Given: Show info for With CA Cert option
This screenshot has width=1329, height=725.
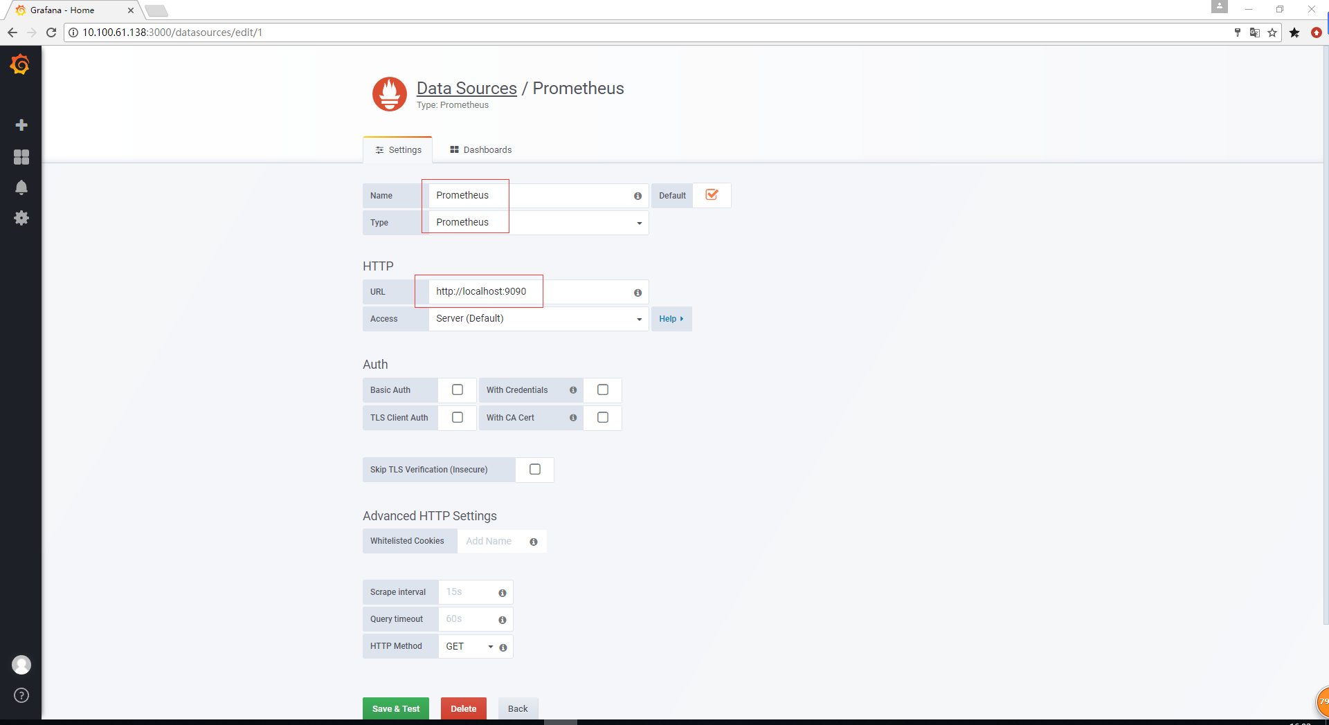Looking at the screenshot, I should (x=573, y=418).
